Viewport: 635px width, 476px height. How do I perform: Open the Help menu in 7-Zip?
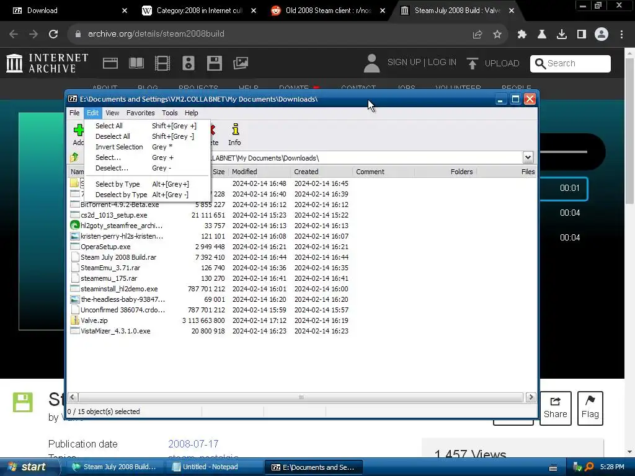[x=191, y=113]
